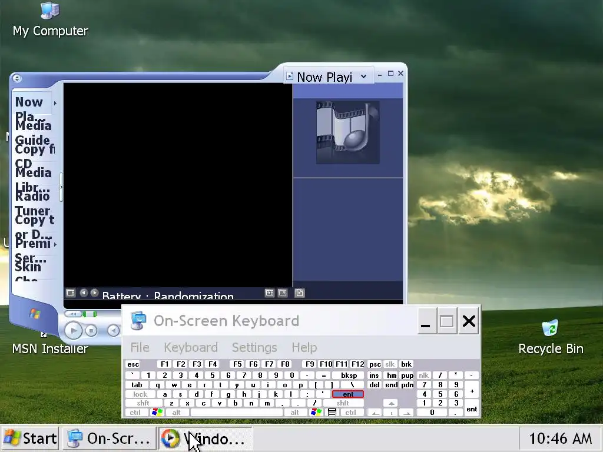603x452 pixels.
Task: Click the F5 key on On-Screen Keyboard
Action: (x=237, y=364)
